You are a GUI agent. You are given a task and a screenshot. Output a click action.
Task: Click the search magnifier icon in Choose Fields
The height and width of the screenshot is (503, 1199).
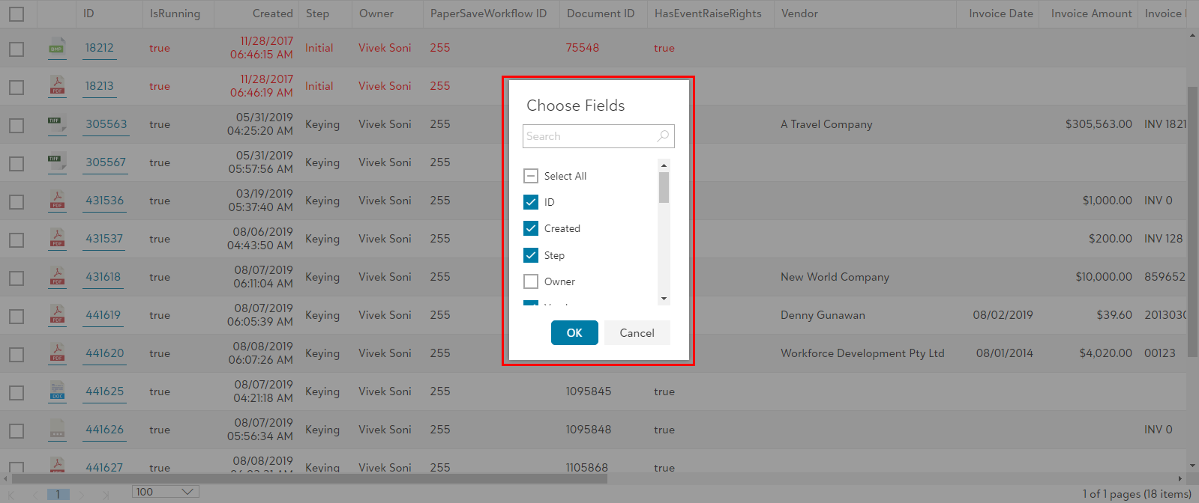(x=662, y=136)
